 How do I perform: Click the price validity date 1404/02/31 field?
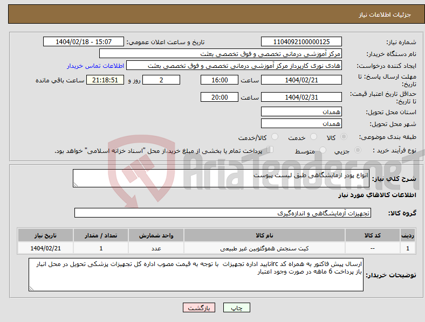pyautogui.click(x=301, y=97)
